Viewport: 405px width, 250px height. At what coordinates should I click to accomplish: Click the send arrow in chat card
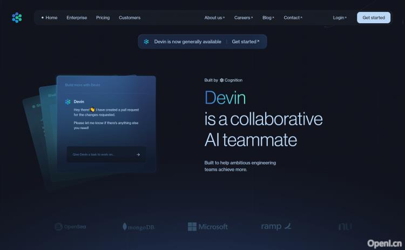point(138,154)
